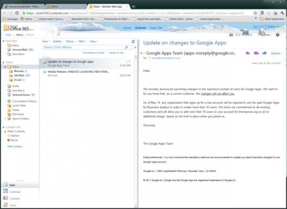
Task: Forward the Google Apps email
Action: coord(265,53)
